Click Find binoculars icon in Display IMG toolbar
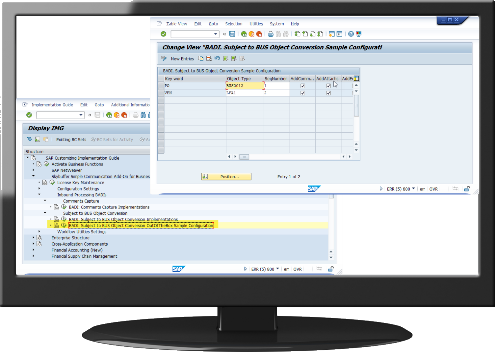The image size is (495, 352). coord(143,115)
